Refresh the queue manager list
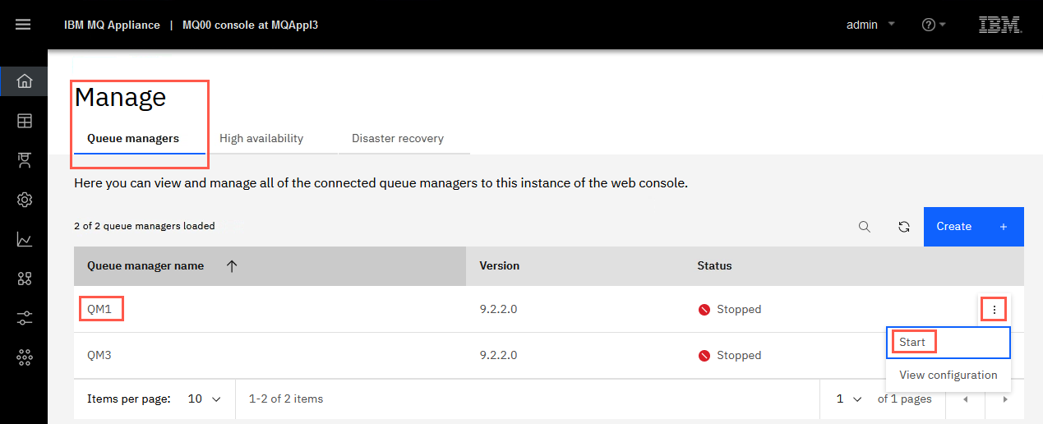This screenshot has width=1043, height=424. [904, 227]
